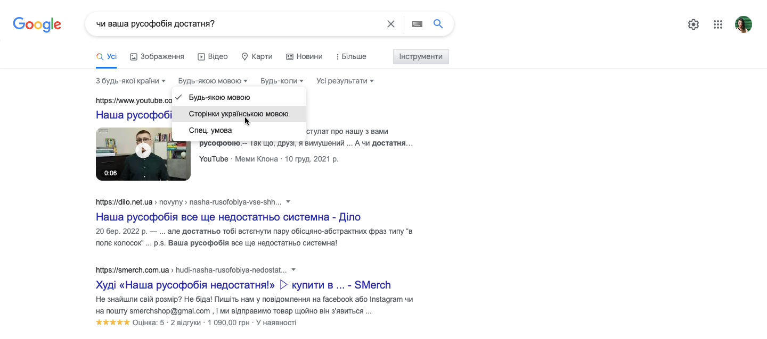
Task: Open the settings gear menu
Action: (693, 24)
